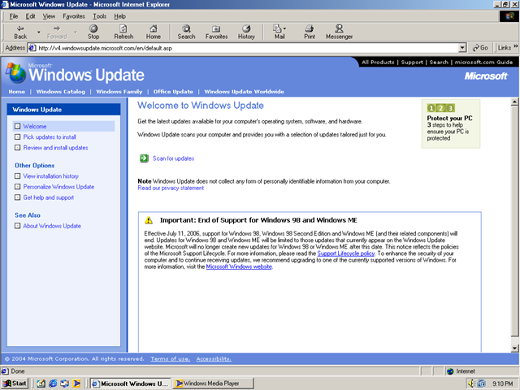Open the Support Lifecycle policy link
This screenshot has width=520, height=390.
click(x=346, y=253)
